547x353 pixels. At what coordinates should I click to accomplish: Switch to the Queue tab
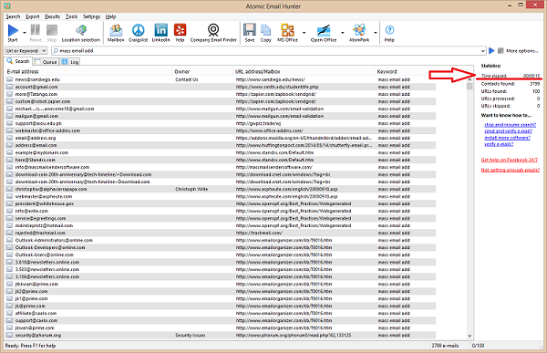(46, 62)
